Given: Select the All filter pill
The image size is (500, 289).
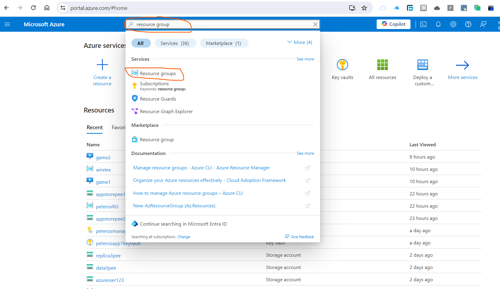Looking at the screenshot, I should coord(140,43).
